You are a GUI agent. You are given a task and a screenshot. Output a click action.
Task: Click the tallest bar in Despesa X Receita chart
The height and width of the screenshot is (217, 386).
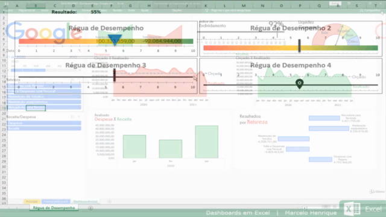coord(206,142)
